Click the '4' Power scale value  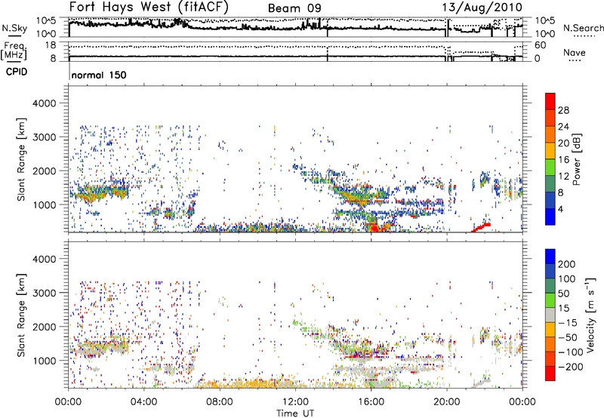coord(560,209)
